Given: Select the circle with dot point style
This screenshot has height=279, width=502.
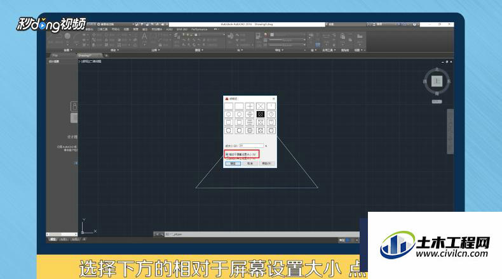Looking at the screenshot, I should pyautogui.click(x=229, y=114).
